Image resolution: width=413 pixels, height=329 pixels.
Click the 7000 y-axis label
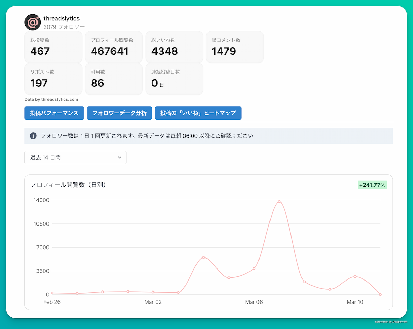pos(42,248)
